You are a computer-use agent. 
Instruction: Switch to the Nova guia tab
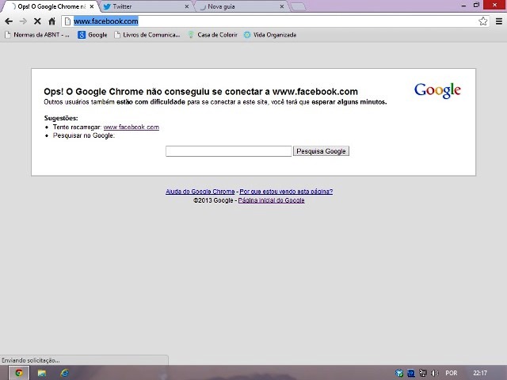click(x=241, y=6)
